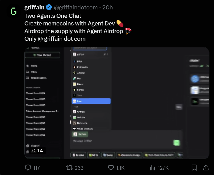Click the green send message icon
The image size is (214, 175).
click(x=176, y=143)
